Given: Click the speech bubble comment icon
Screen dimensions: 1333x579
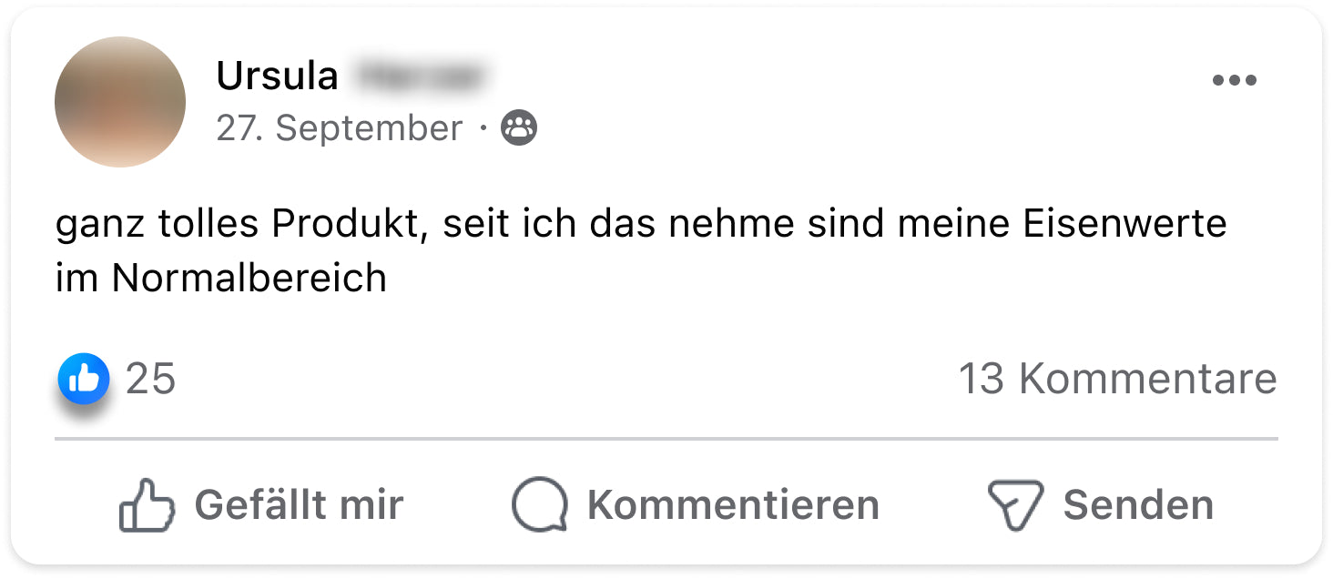Looking at the screenshot, I should [539, 505].
